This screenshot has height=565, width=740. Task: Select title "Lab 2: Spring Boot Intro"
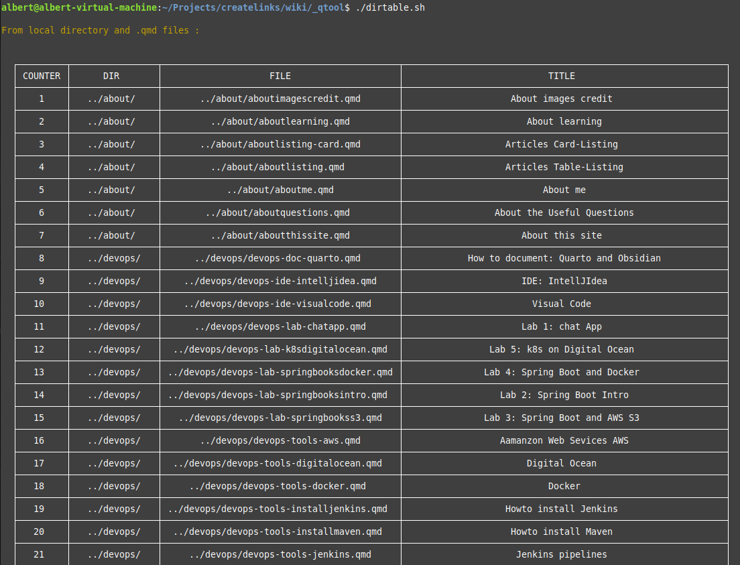(x=564, y=395)
